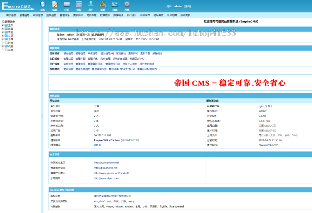This screenshot has height=213, width=312.
Task: Select 数据更新 in the top submenu bar
Action: pos(105,15)
